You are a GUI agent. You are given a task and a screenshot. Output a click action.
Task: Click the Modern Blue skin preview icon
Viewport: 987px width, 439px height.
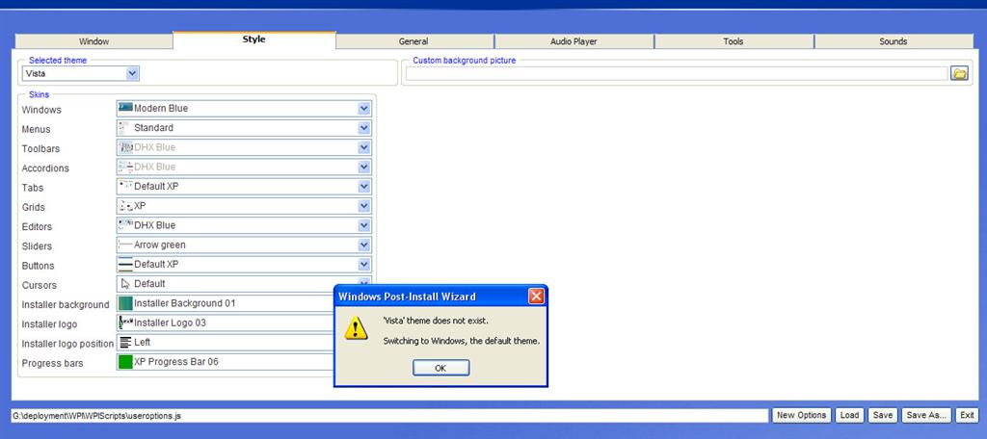click(125, 108)
